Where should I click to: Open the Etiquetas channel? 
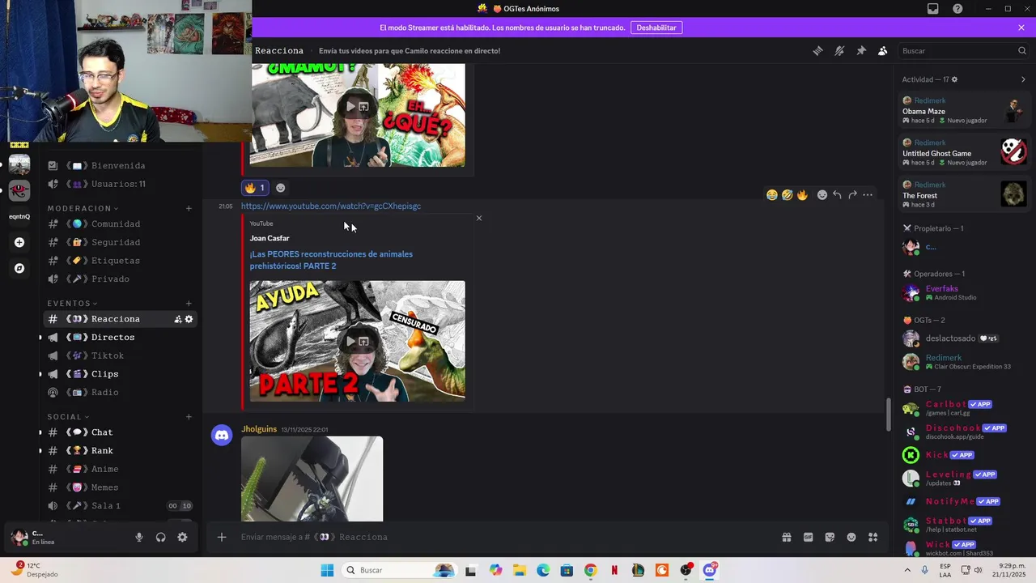120,261
